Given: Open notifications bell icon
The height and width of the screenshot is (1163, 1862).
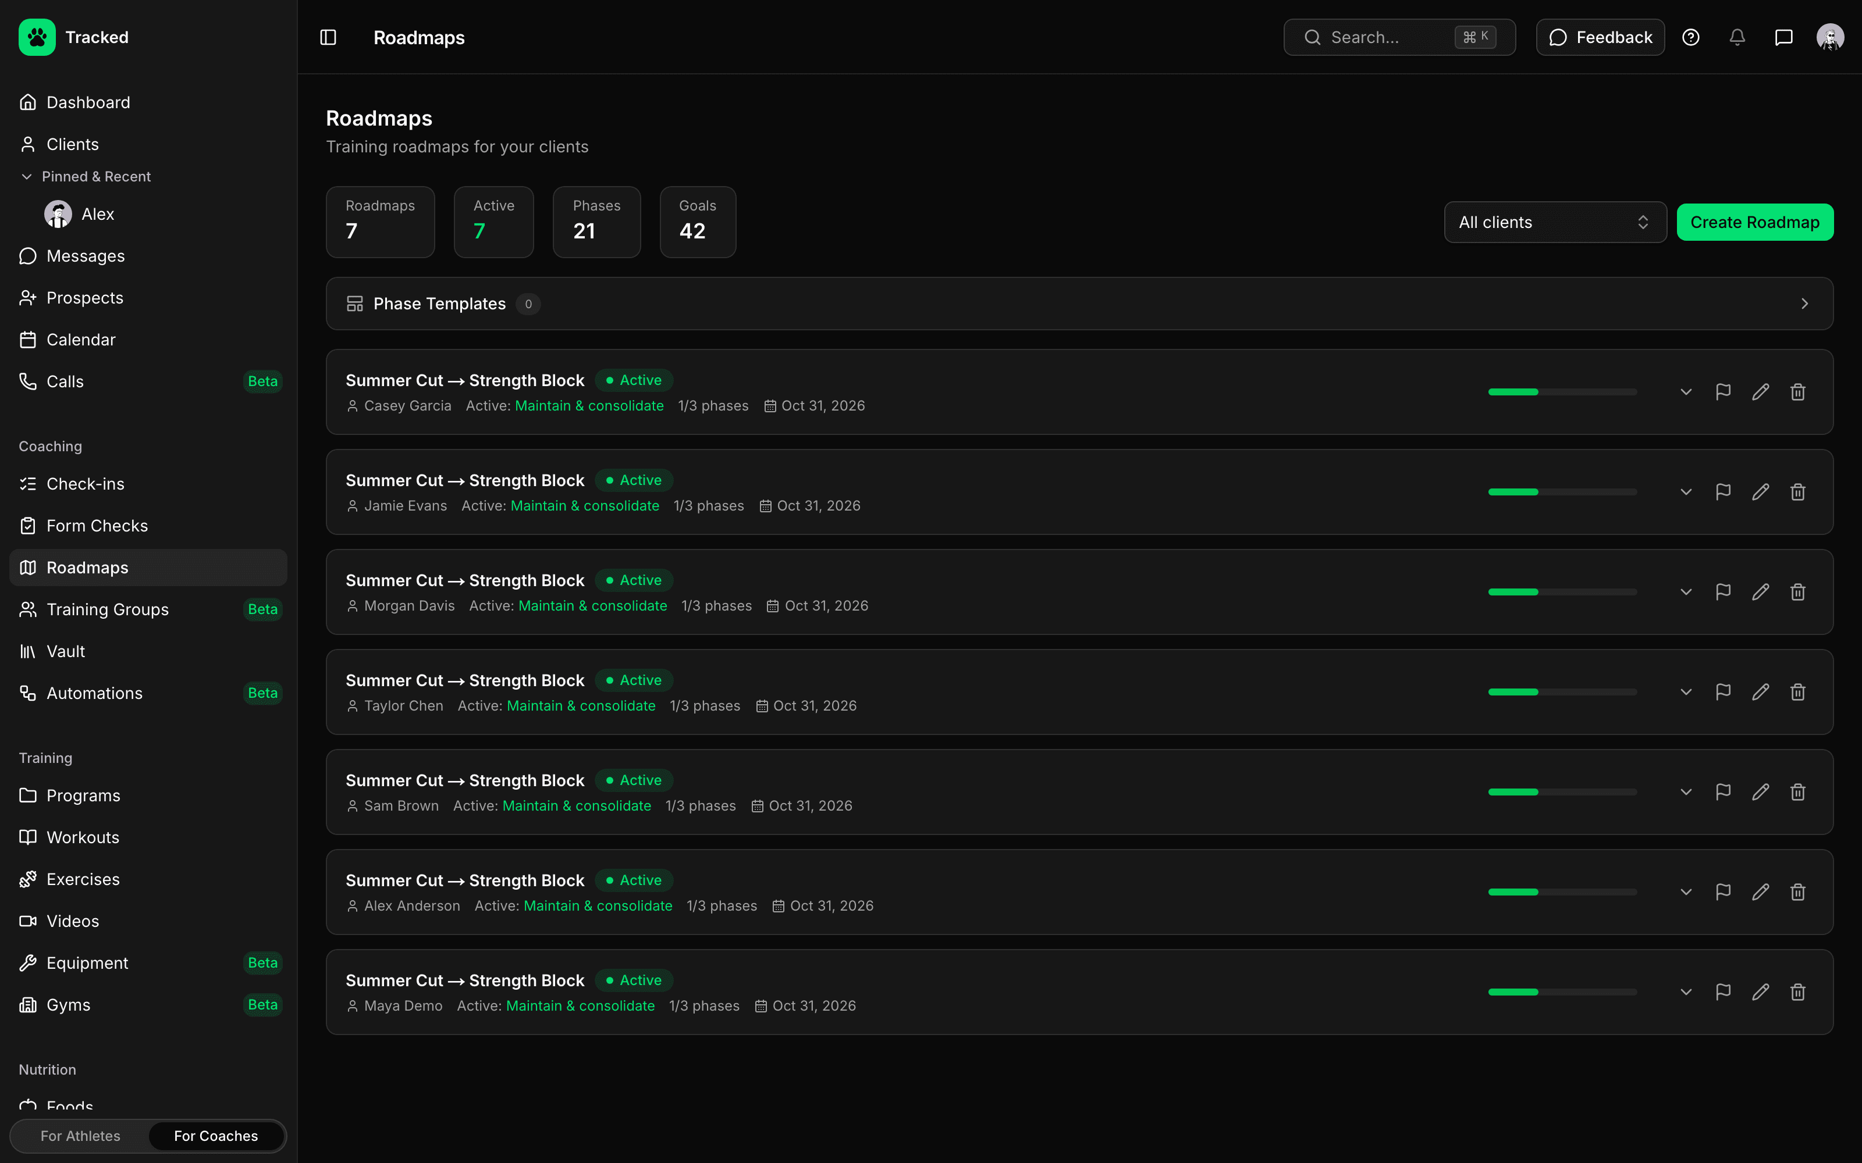Looking at the screenshot, I should coord(1737,37).
